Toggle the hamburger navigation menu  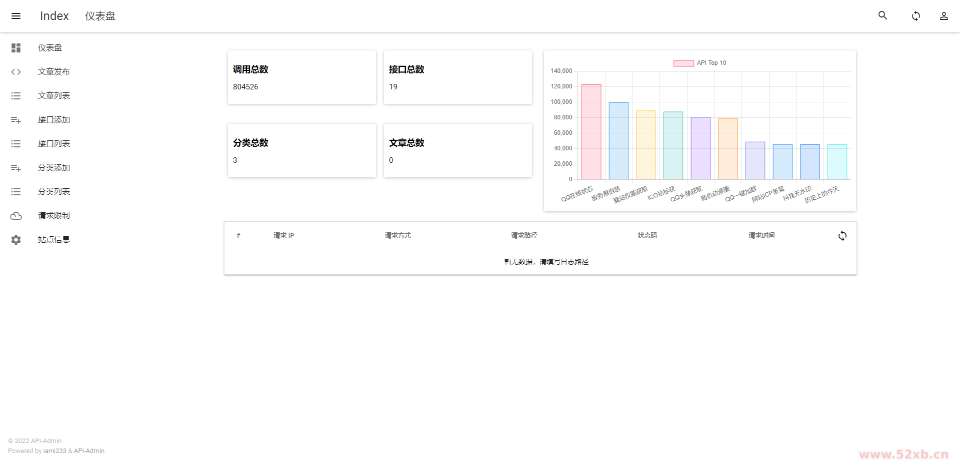click(x=16, y=16)
